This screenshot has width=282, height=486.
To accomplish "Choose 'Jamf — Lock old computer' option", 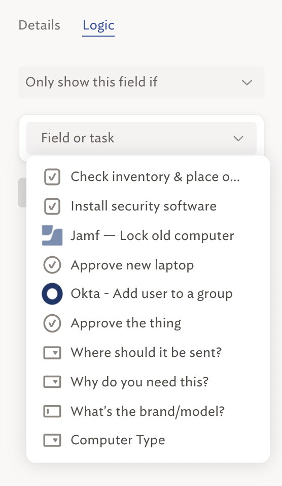I will click(148, 235).
